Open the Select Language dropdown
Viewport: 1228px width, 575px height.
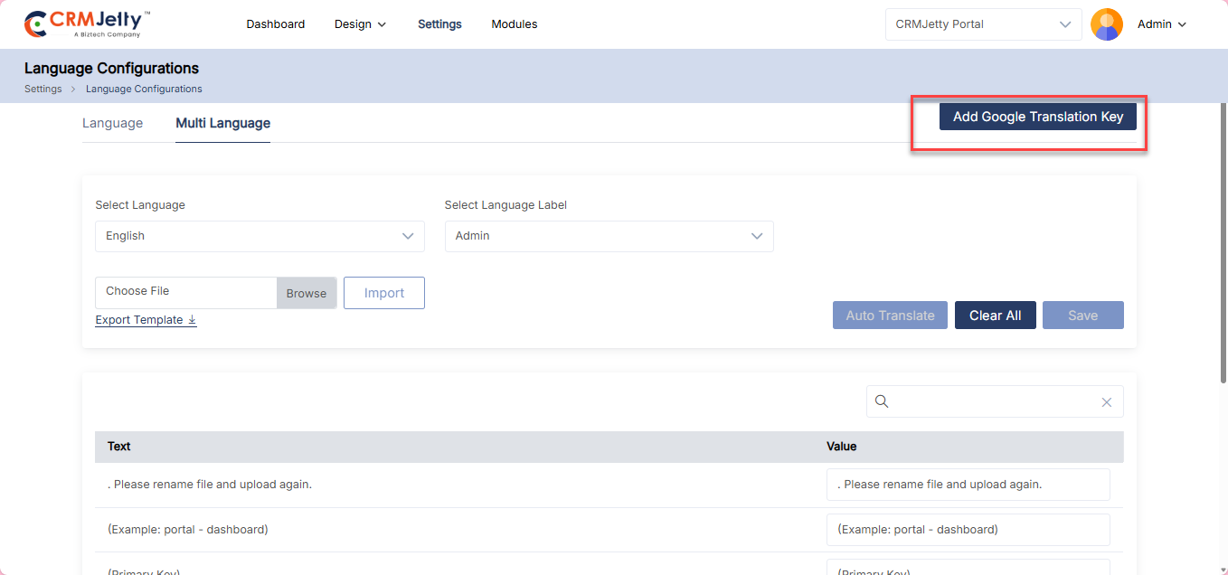(x=260, y=236)
